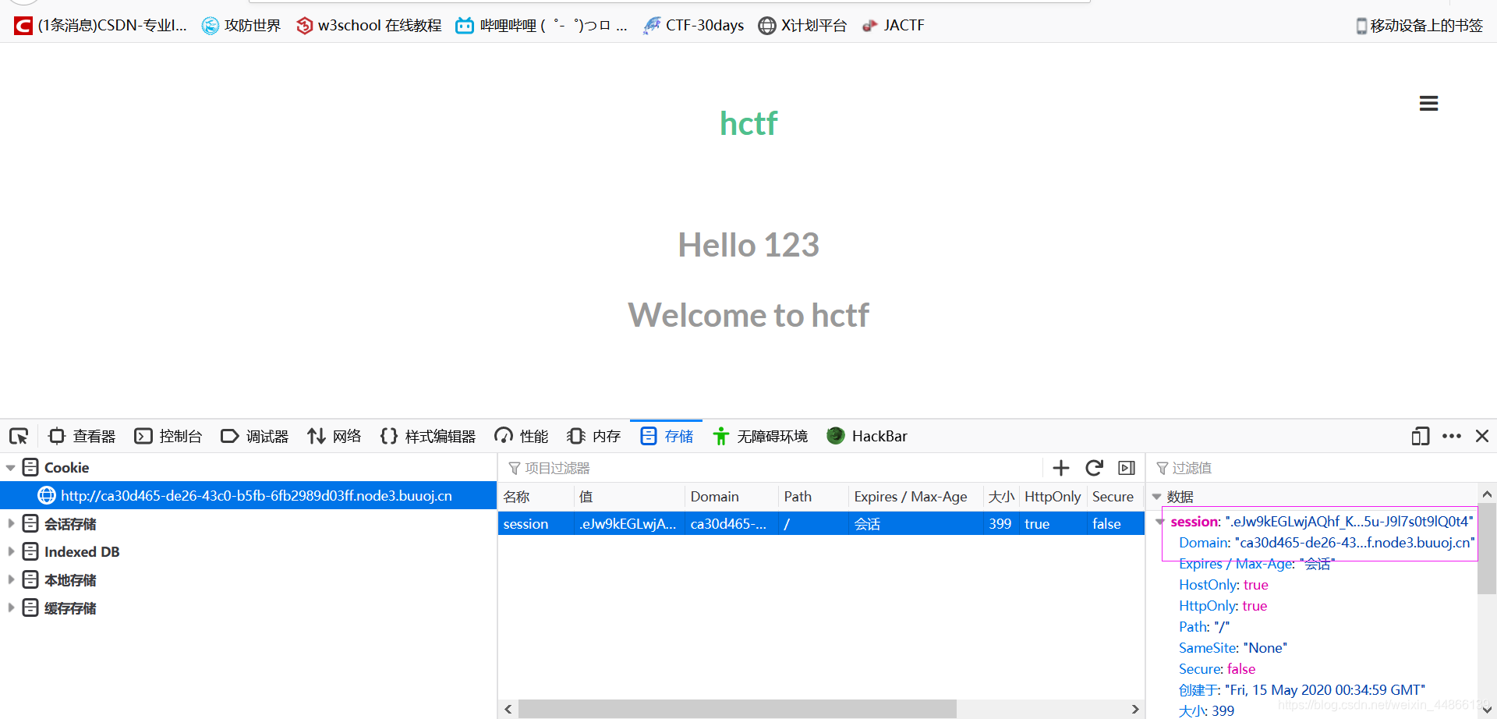Screen dimensions: 1497x719
Task: Open the 攻防世界 bookmark
Action: click(x=241, y=26)
